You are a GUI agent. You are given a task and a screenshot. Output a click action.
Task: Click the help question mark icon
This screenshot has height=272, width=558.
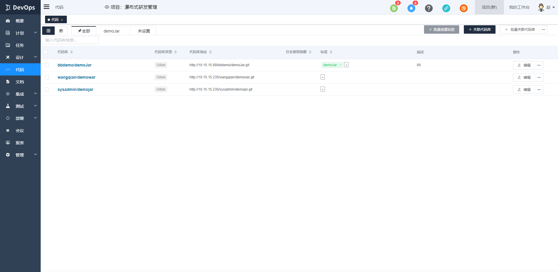(x=429, y=8)
